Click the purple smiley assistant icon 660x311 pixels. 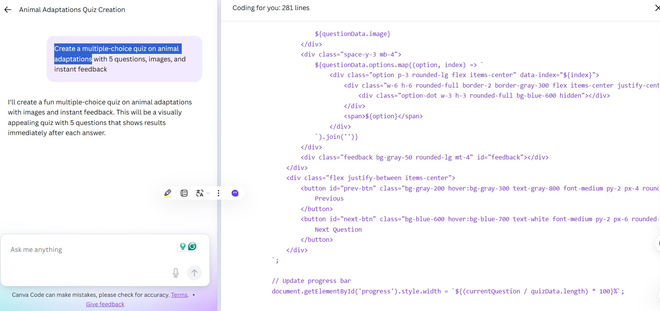tap(235, 193)
